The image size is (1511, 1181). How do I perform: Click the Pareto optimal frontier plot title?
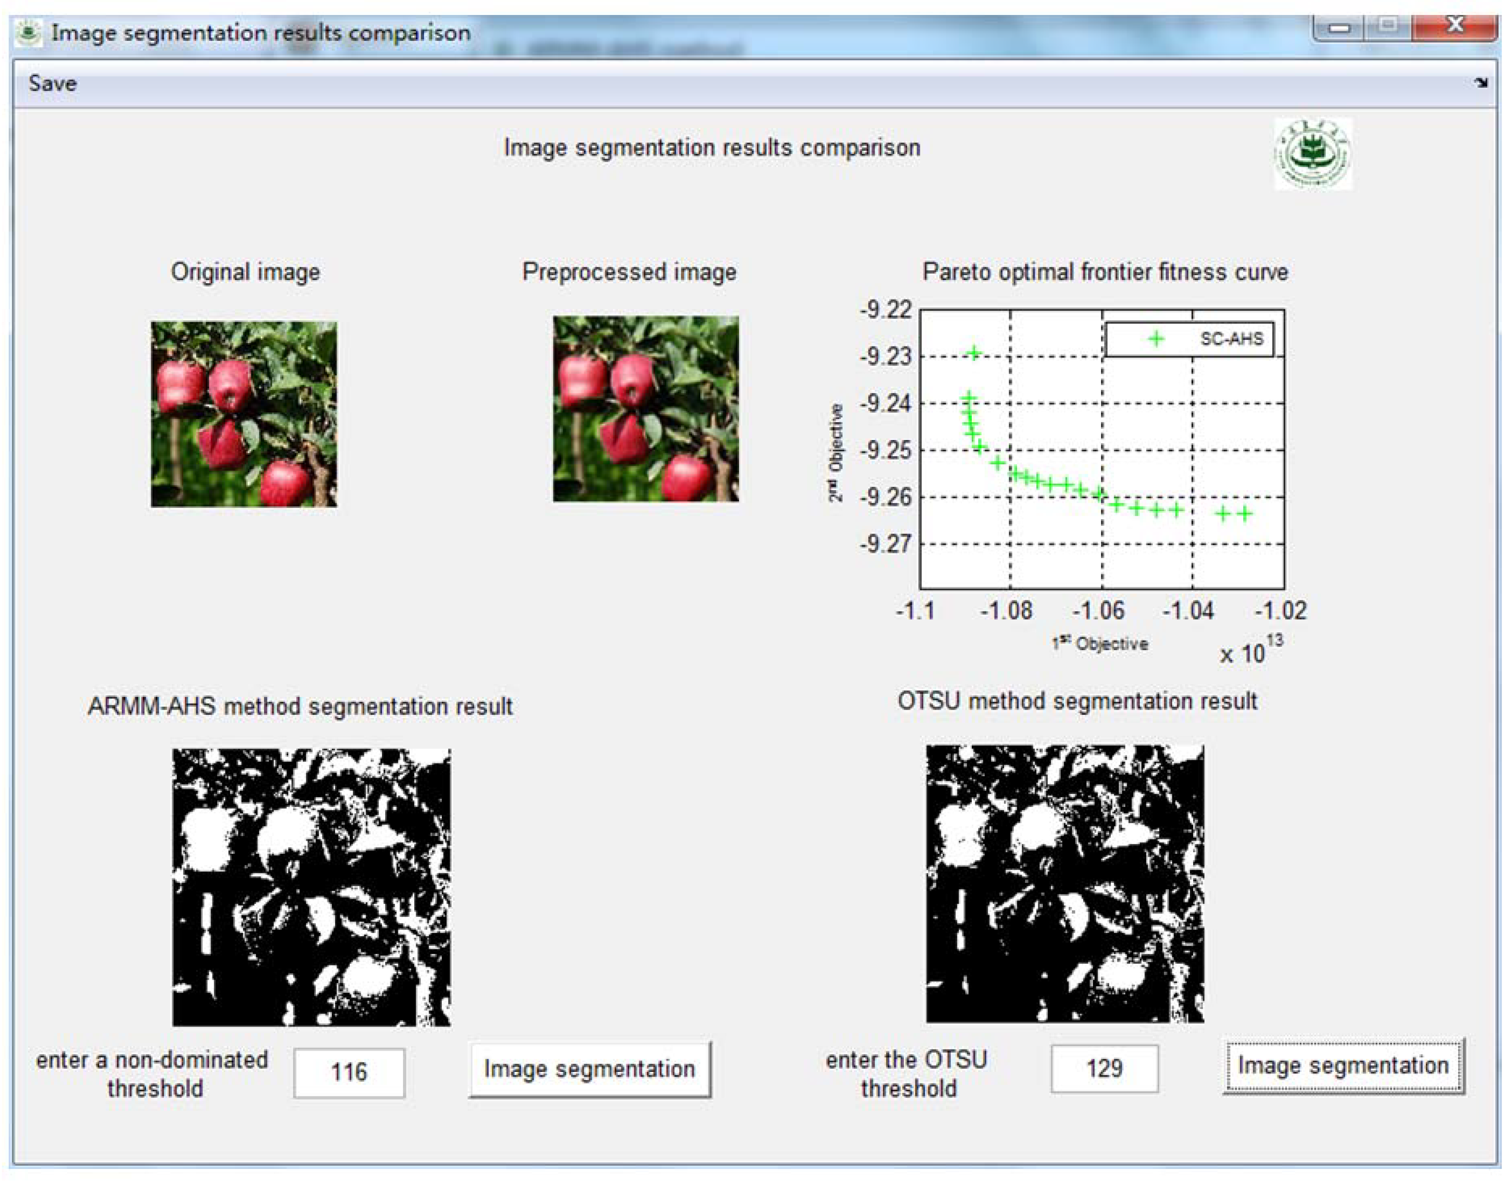coord(1105,272)
